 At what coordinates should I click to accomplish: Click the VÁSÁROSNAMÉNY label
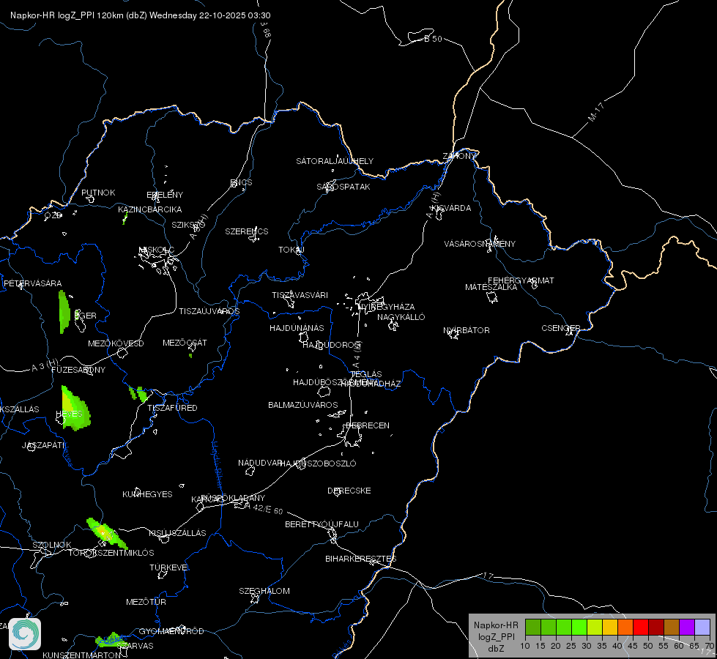pyautogui.click(x=480, y=244)
